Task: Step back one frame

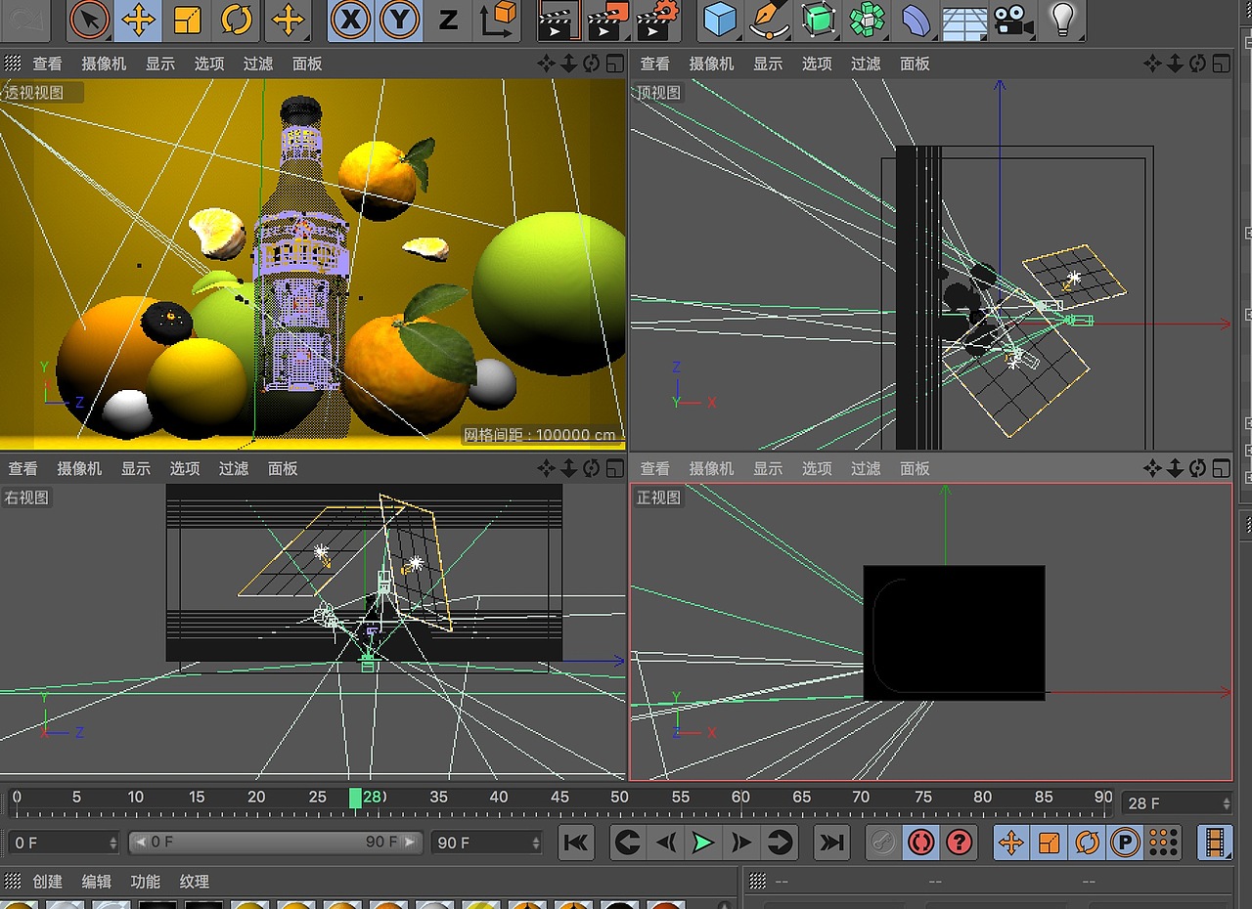Action: pos(666,842)
